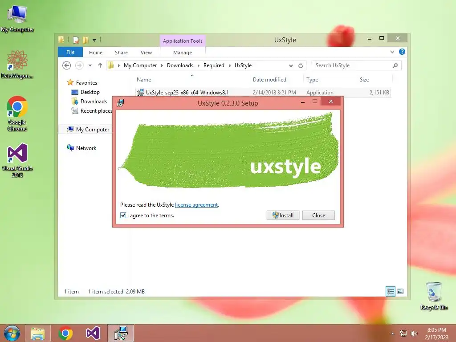Uncheck I agree to the terms

123,216
